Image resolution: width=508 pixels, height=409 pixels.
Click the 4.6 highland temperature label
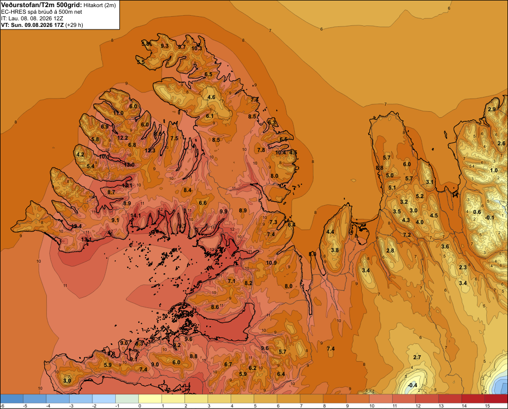click(x=211, y=97)
